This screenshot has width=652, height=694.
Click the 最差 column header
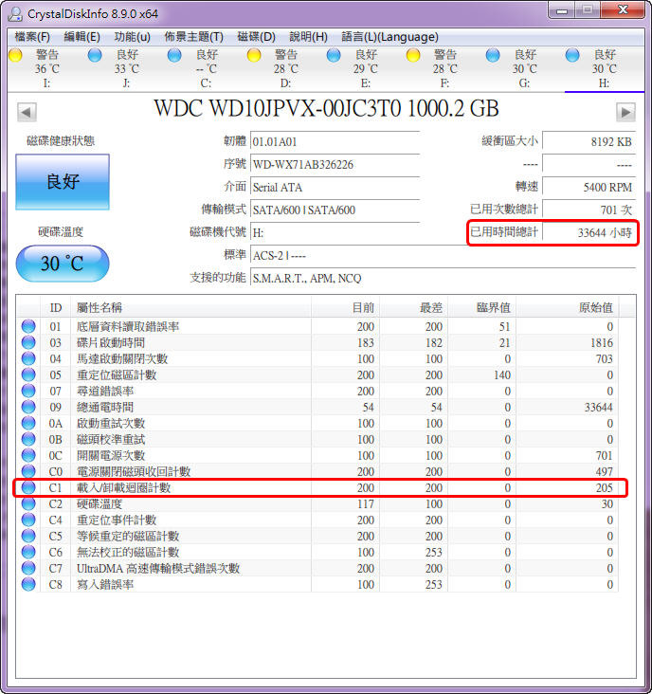point(413,307)
